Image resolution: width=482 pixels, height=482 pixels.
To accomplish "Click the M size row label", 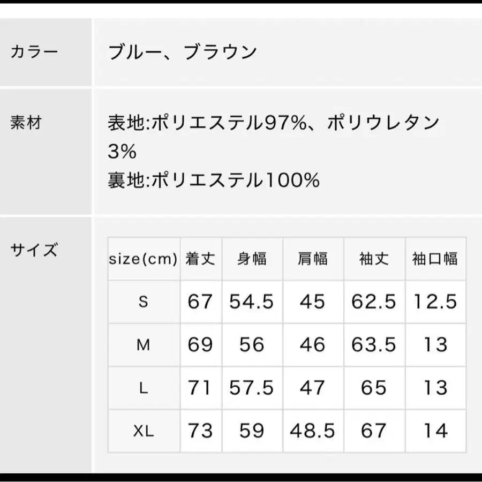I will [143, 345].
